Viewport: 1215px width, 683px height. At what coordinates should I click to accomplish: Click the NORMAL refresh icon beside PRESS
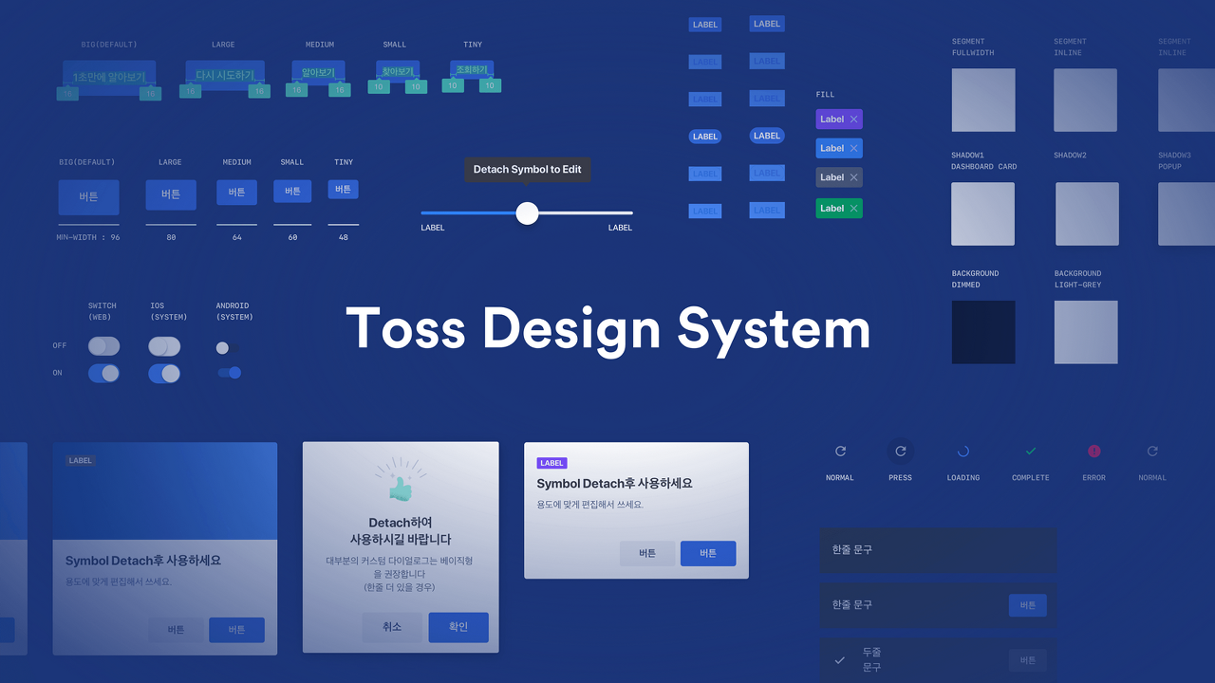click(x=840, y=452)
